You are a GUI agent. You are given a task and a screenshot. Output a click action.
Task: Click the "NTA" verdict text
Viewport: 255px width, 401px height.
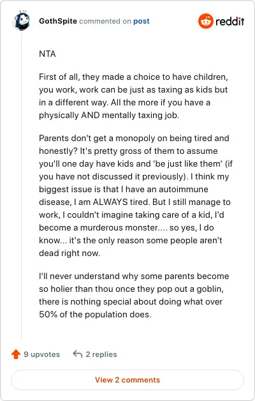(47, 54)
